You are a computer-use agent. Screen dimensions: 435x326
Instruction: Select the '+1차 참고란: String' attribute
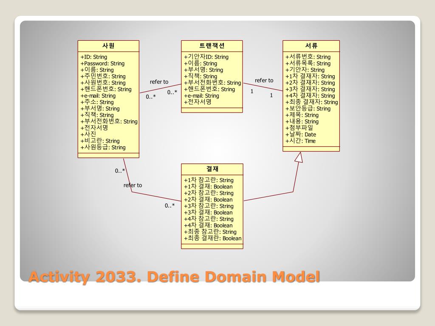tap(209, 180)
